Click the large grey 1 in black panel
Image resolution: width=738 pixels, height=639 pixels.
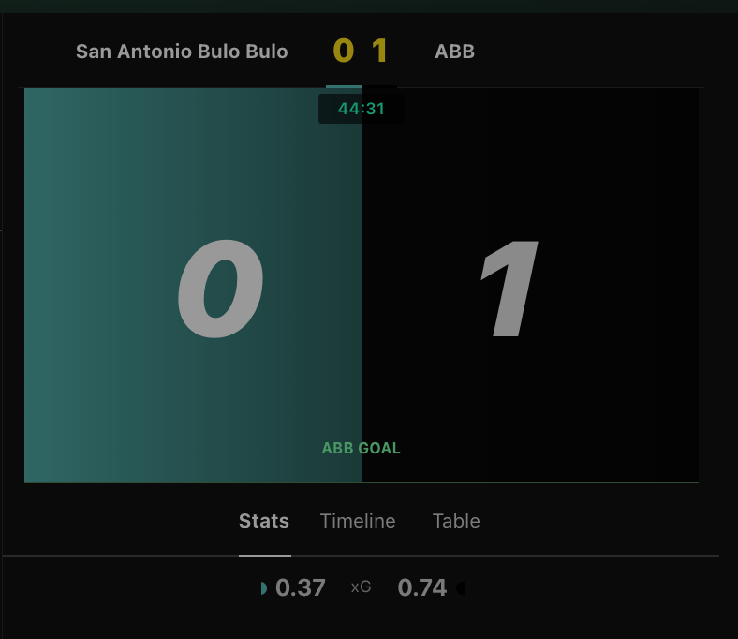click(x=509, y=289)
